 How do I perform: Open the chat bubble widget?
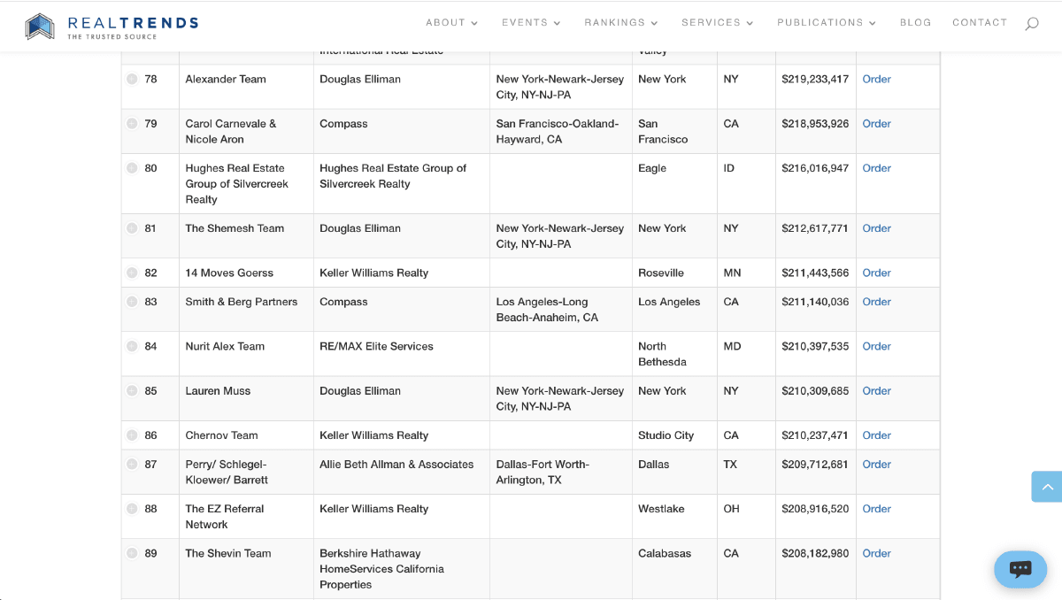pos(1020,569)
